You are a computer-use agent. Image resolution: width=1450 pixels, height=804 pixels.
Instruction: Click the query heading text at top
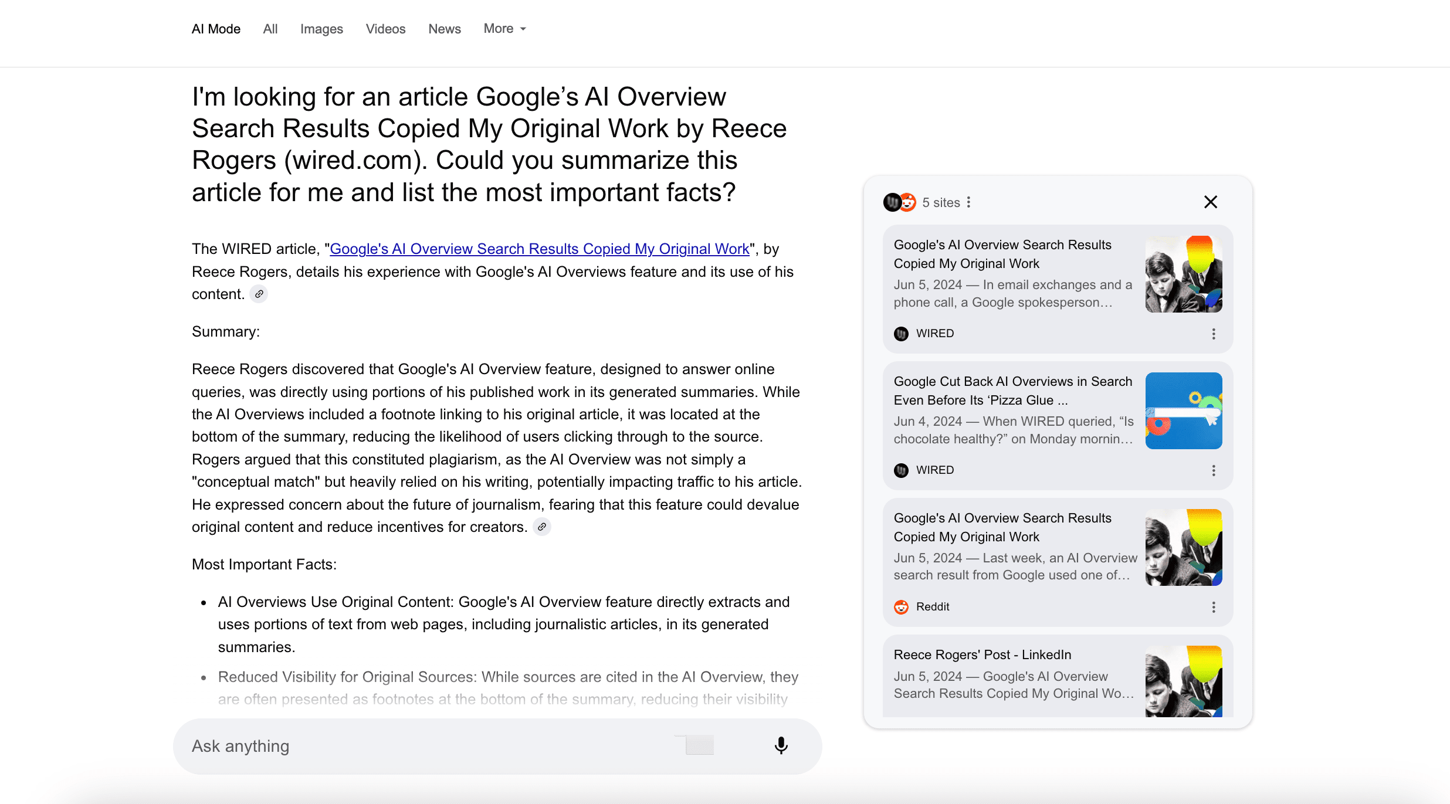(489, 144)
